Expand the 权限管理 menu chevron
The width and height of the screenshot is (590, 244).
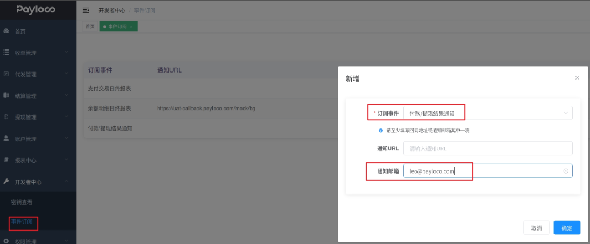pos(66,240)
